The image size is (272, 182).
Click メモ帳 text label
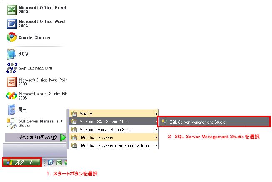point(24,54)
